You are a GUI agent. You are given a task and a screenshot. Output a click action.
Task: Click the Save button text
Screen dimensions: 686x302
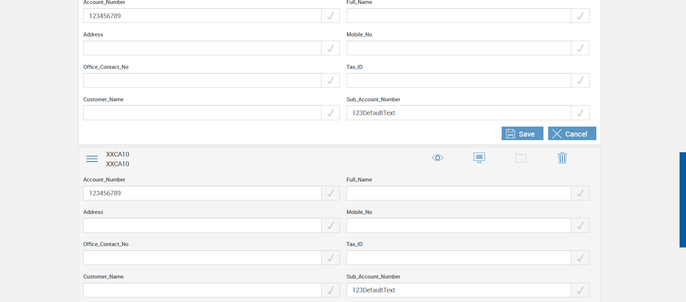click(527, 134)
